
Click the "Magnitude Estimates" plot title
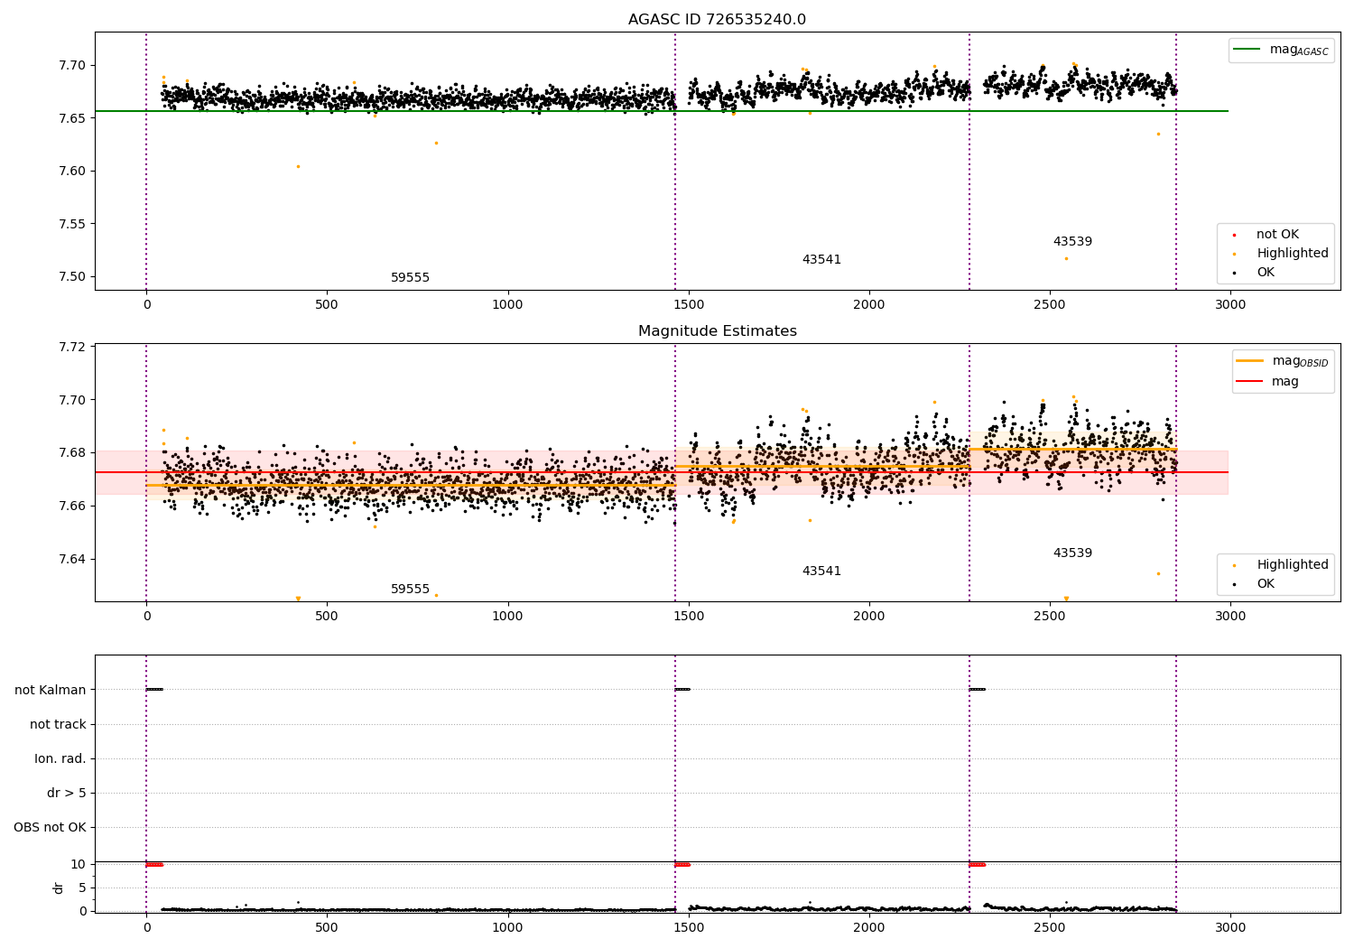[717, 331]
